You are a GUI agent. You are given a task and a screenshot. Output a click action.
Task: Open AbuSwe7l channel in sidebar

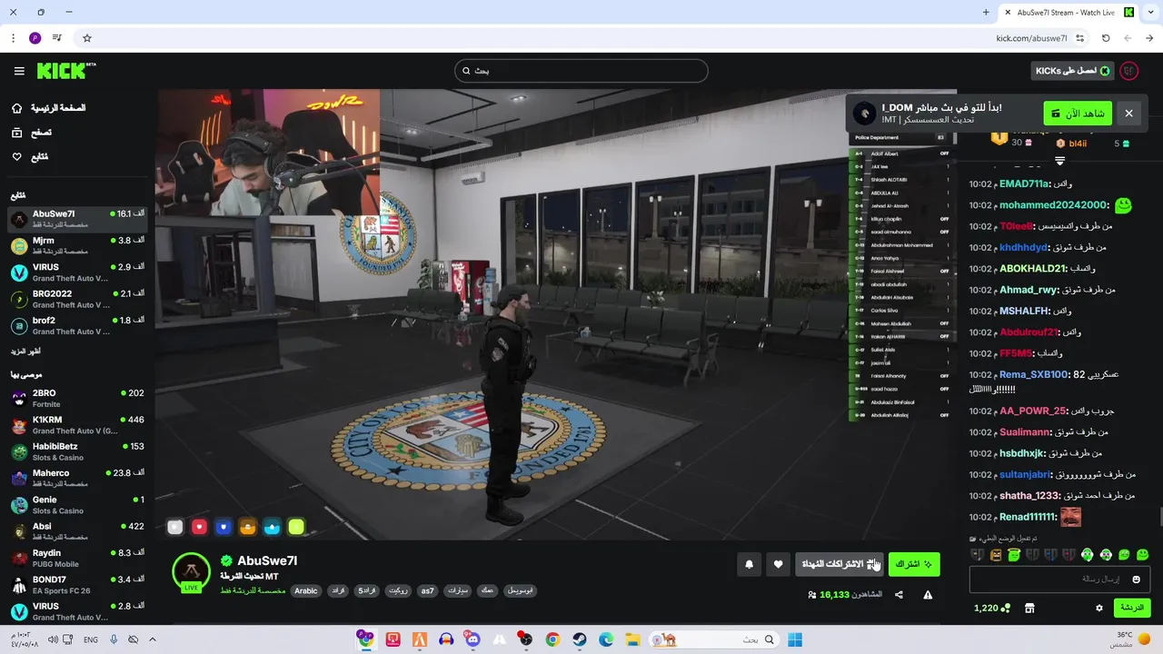click(77, 219)
